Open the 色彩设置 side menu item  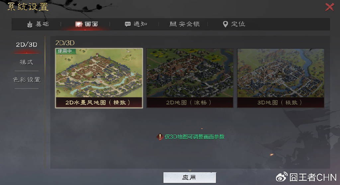click(27, 80)
